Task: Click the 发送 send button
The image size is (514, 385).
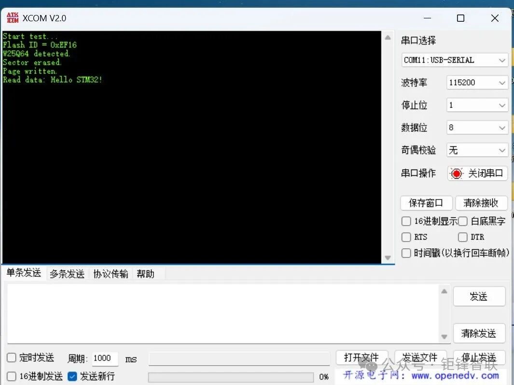Action: (479, 297)
